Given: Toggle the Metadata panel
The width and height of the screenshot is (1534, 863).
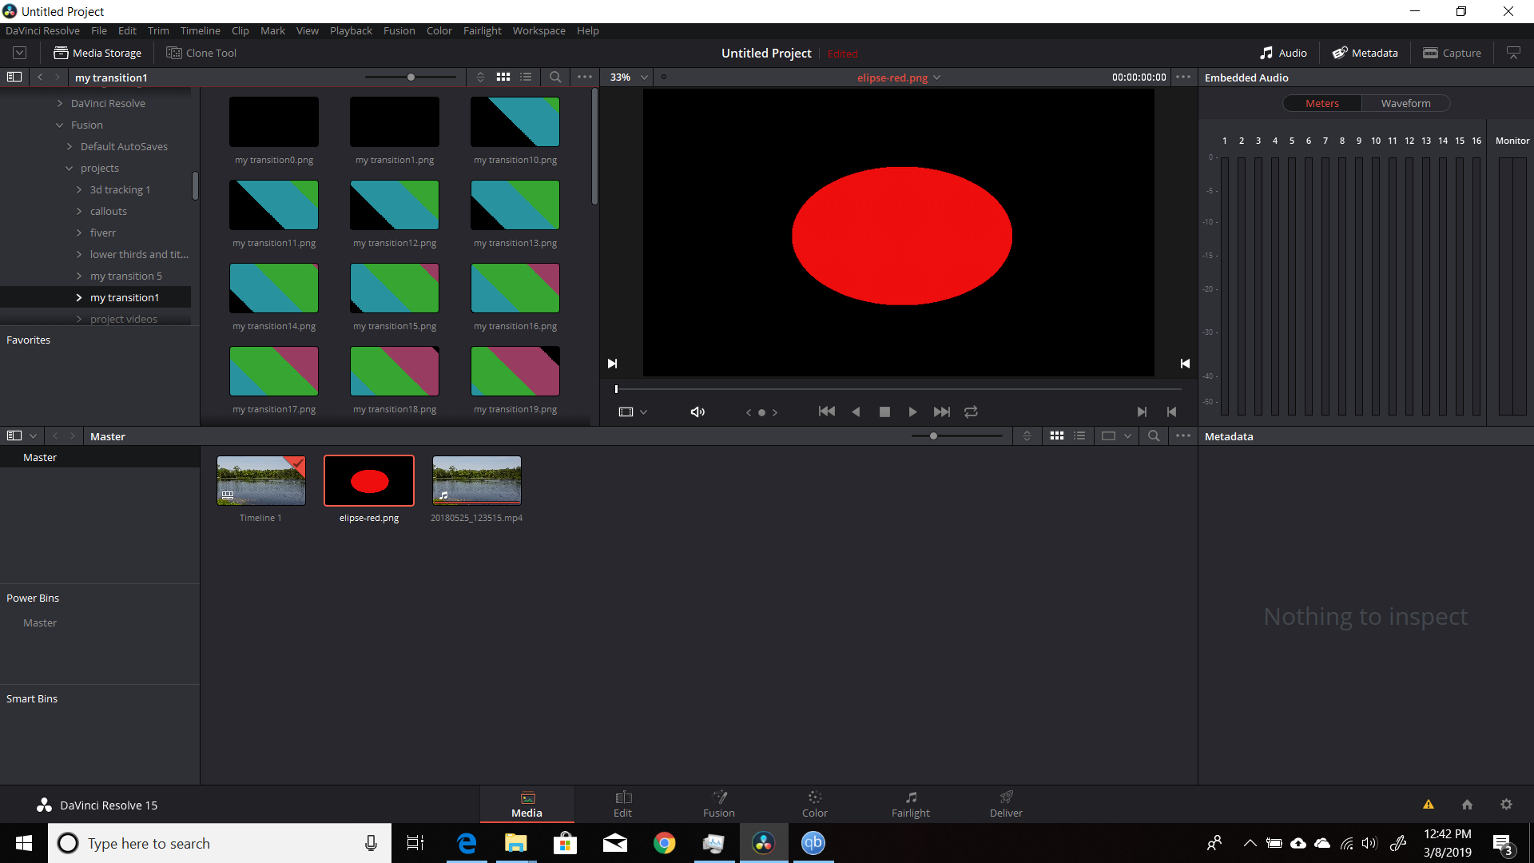Looking at the screenshot, I should coord(1365,53).
